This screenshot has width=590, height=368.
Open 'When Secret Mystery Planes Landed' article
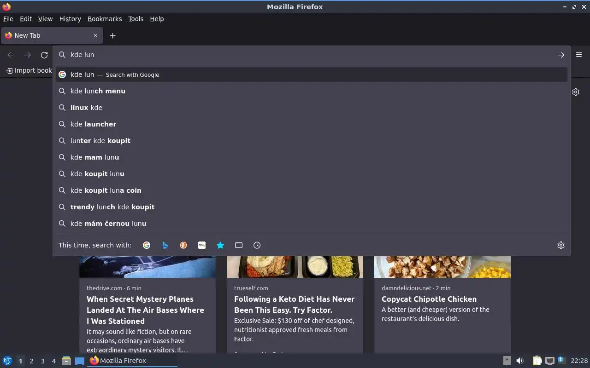click(x=145, y=310)
